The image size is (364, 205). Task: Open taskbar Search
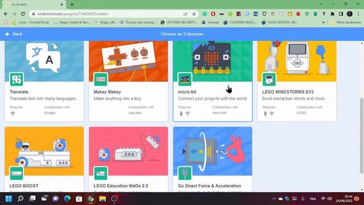[x=20, y=199]
